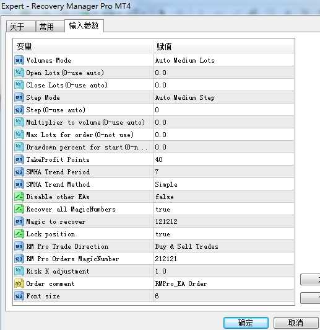Click the double-type icon beside Open Lots
This screenshot has width=320, height=330.
(19, 73)
